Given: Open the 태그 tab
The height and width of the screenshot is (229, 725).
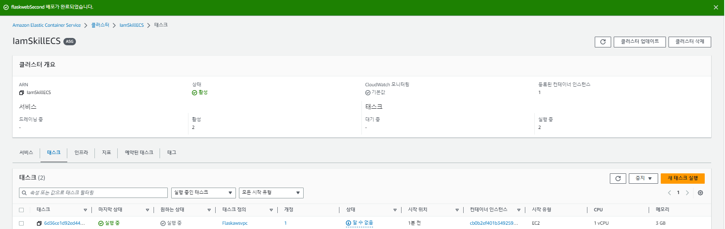Looking at the screenshot, I should click(172, 153).
